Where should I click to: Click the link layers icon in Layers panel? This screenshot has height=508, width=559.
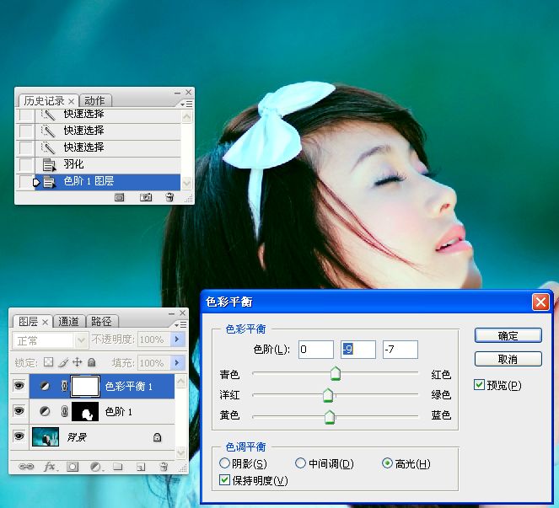tap(26, 466)
